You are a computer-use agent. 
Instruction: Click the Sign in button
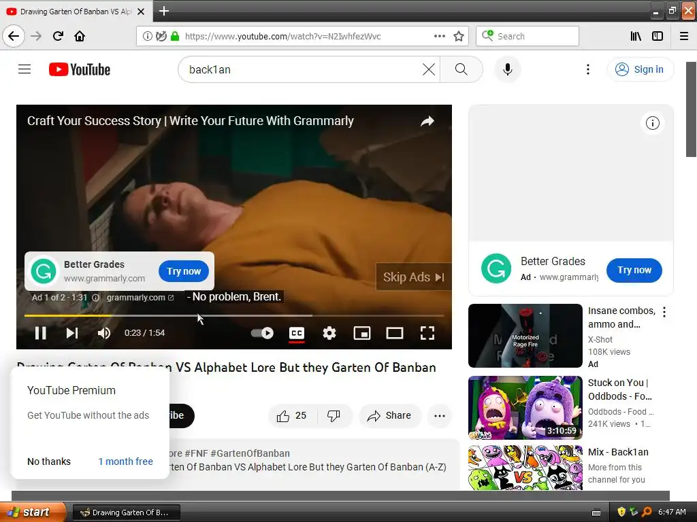point(641,69)
